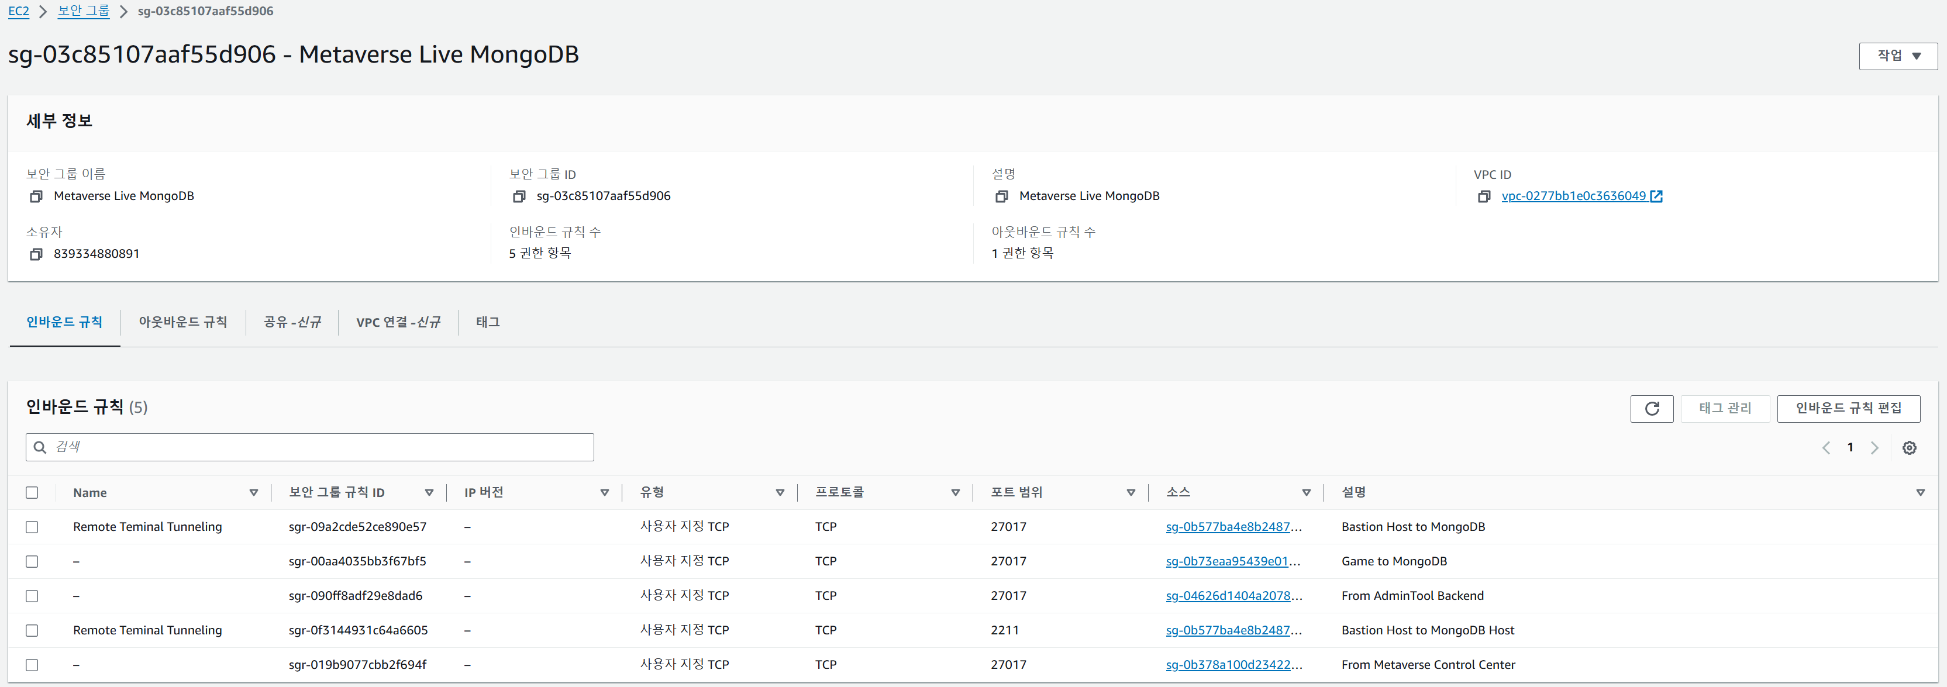This screenshot has width=1947, height=687.
Task: Refresh the inbound rules table
Action: pos(1652,408)
